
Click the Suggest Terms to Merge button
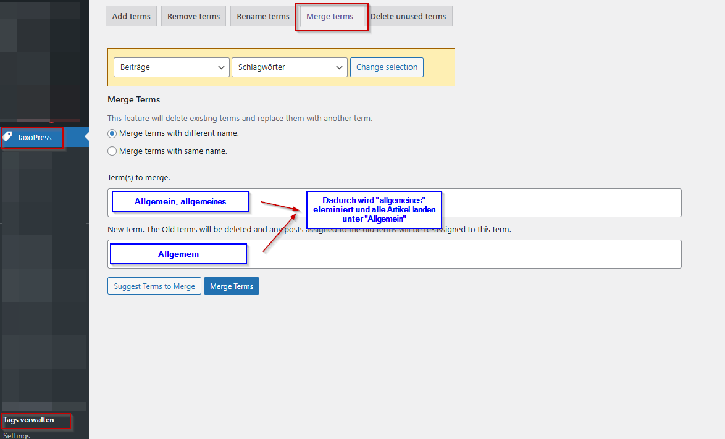tap(154, 286)
